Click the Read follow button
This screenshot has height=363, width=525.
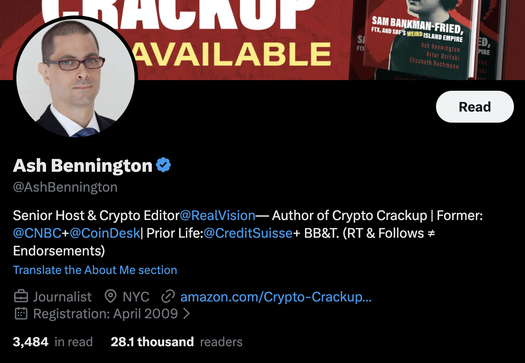point(475,107)
